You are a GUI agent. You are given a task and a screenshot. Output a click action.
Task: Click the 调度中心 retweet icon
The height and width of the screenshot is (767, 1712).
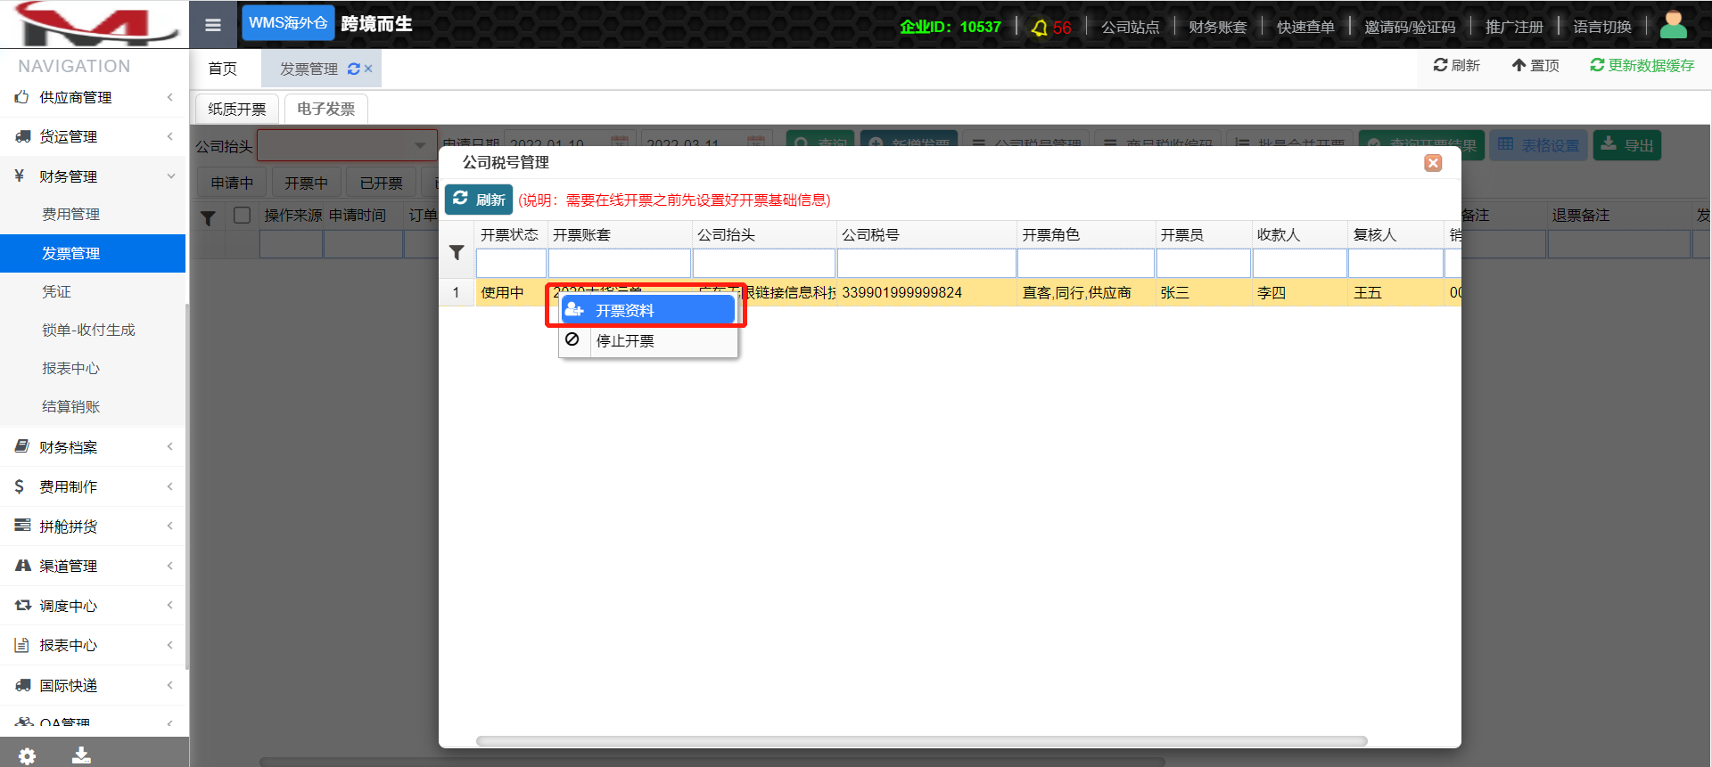[22, 606]
